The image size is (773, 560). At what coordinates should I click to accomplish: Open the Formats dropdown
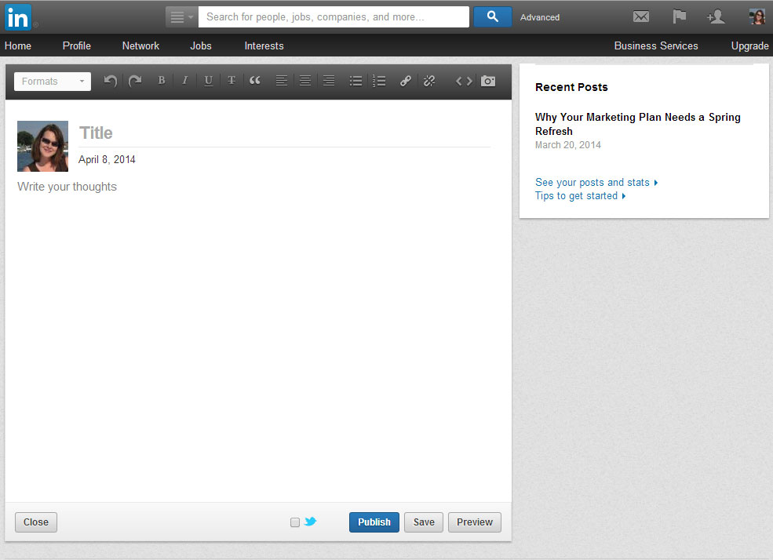coord(52,81)
